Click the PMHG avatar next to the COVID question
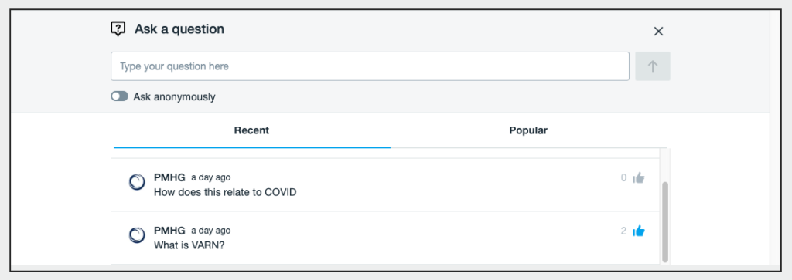 (x=137, y=182)
